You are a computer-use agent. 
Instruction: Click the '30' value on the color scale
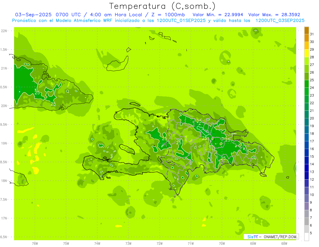pos(312,42)
